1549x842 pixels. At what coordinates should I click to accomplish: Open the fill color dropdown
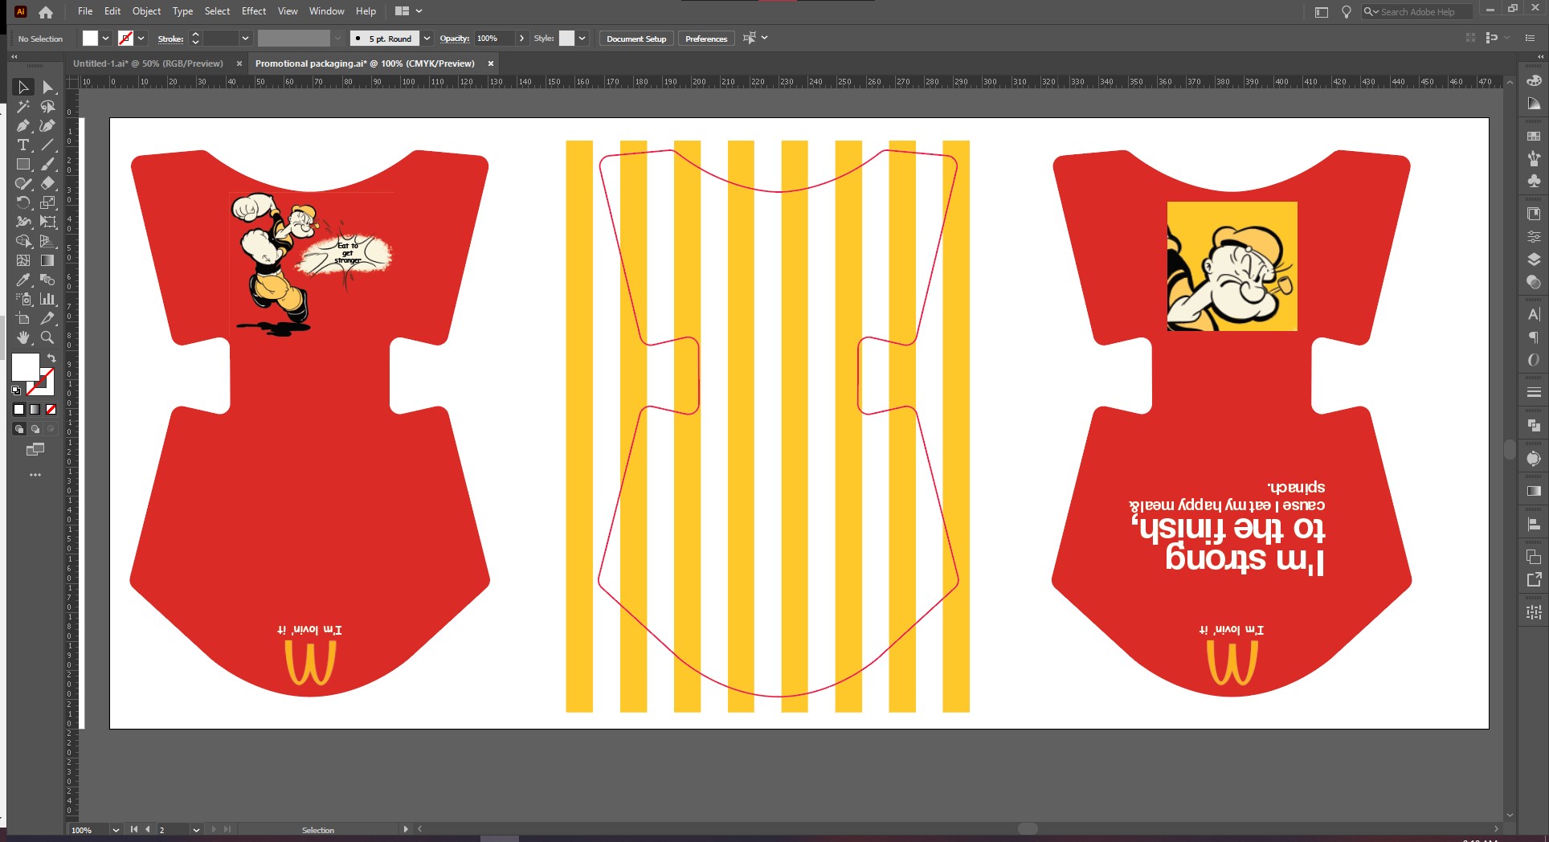click(x=105, y=39)
